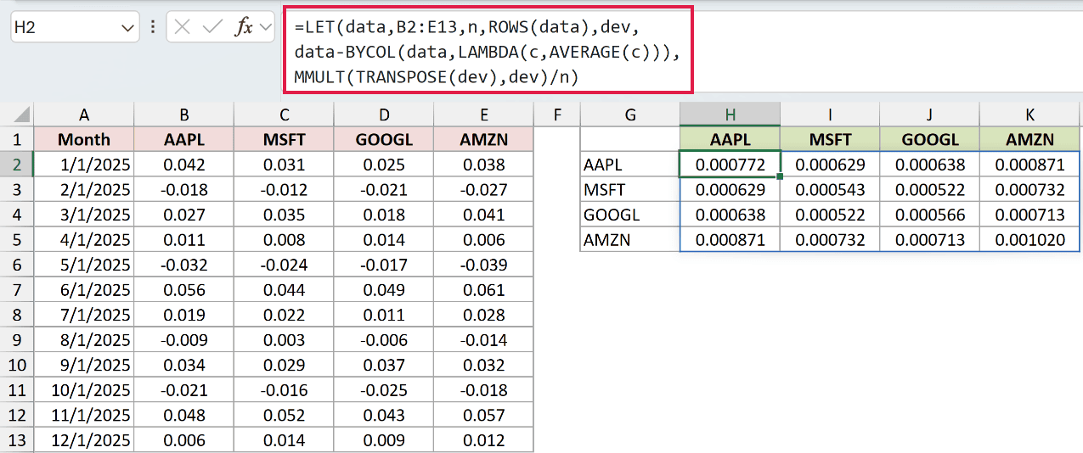Click AAPL header in column B
1083x453 pixels.
coord(184,139)
